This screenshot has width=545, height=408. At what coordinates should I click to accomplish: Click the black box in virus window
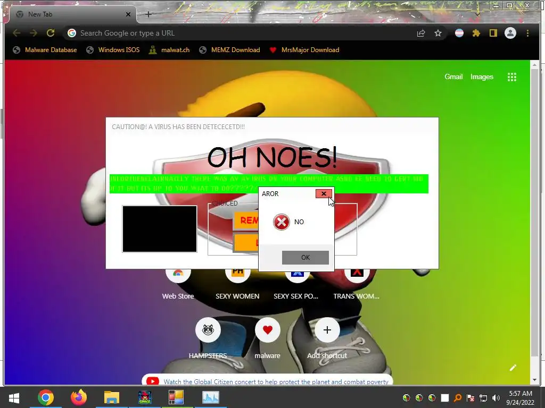(160, 229)
